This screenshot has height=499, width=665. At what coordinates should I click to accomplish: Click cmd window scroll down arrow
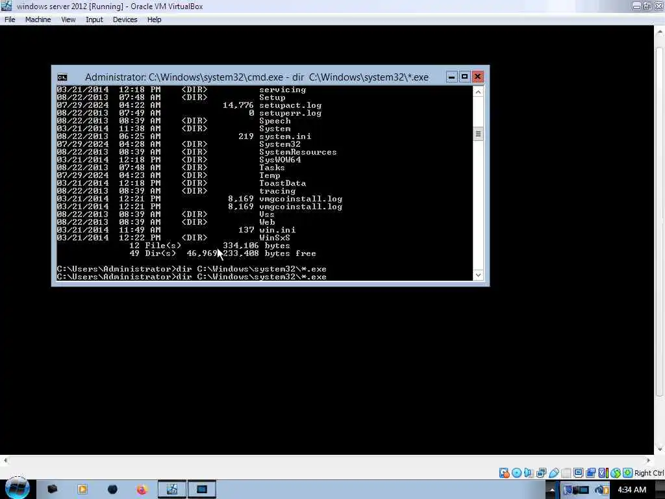click(478, 275)
